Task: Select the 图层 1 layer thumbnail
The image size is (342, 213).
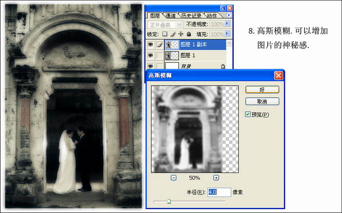Action: pos(172,56)
